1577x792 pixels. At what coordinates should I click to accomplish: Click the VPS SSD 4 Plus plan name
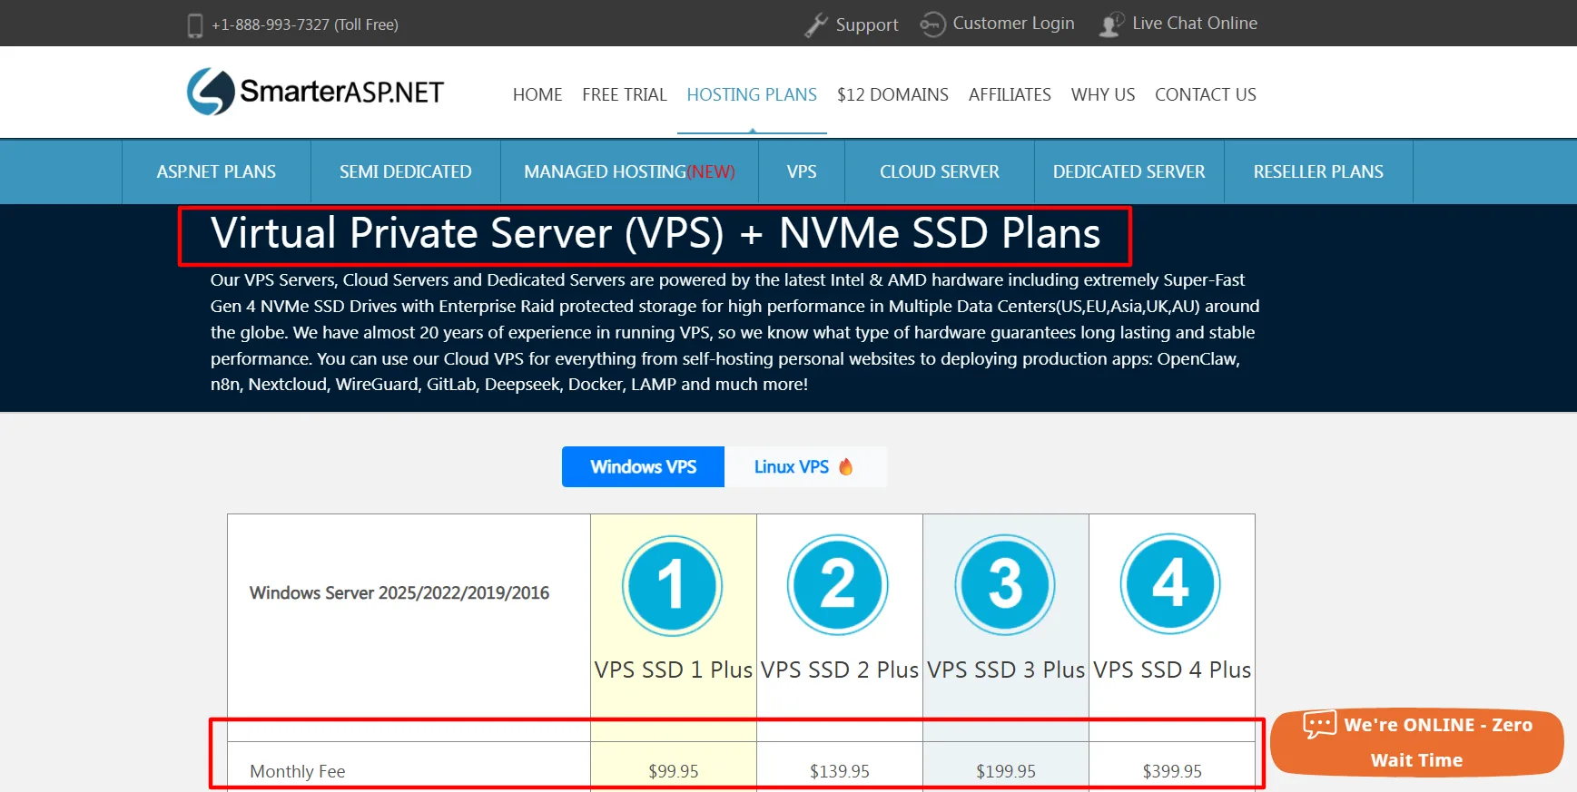click(1172, 670)
